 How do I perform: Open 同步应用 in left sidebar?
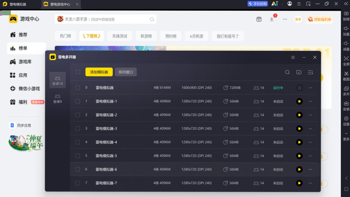20,126
